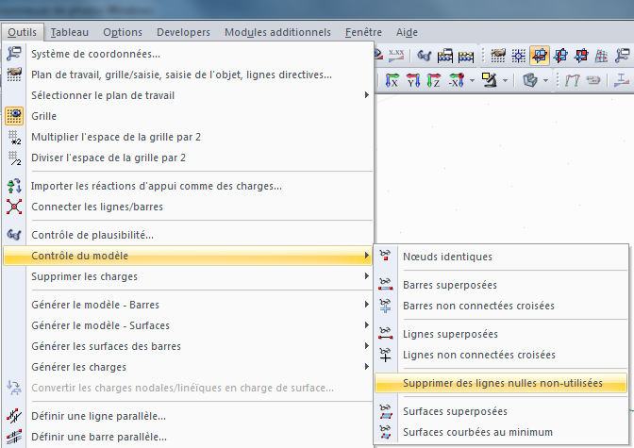
Task: Click the Lignes non connectées croisées icon
Action: (x=385, y=355)
